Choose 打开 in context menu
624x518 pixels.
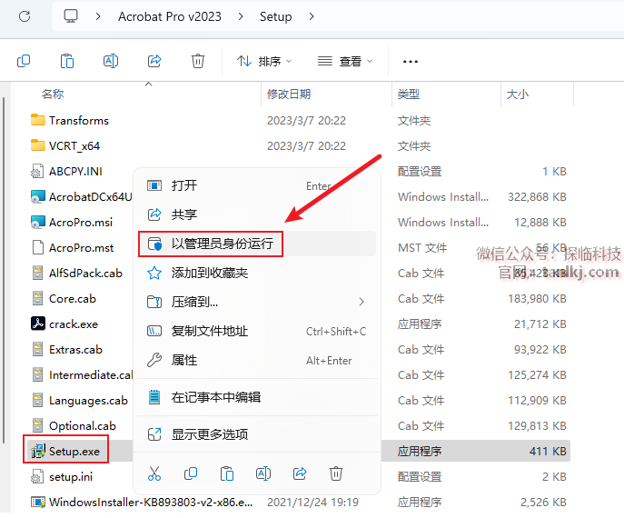[x=257, y=185]
